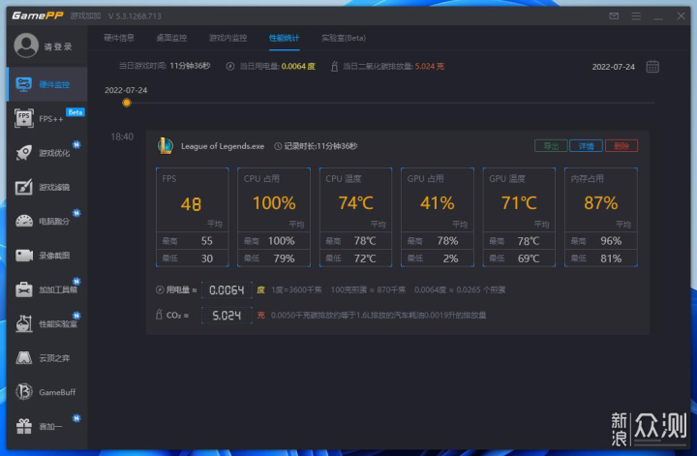Click the GamePP logo
Screen dimensions: 697x456
click(38, 16)
